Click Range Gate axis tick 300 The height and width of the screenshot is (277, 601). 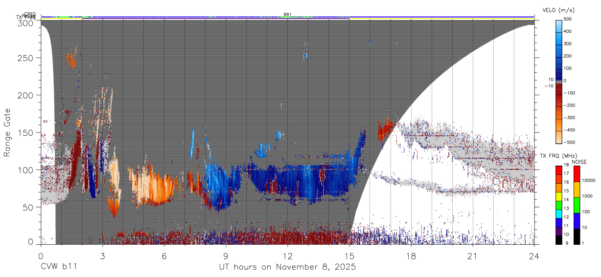point(26,23)
